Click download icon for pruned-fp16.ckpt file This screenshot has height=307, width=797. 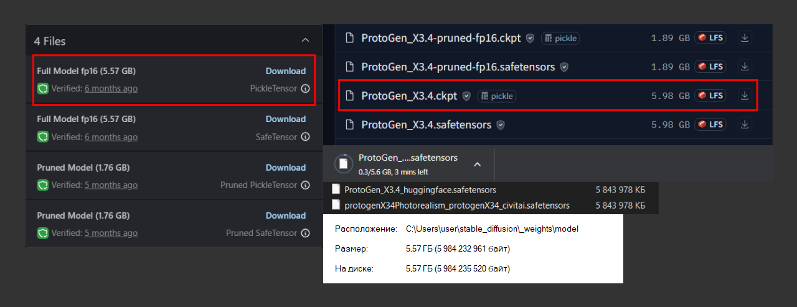click(x=744, y=38)
